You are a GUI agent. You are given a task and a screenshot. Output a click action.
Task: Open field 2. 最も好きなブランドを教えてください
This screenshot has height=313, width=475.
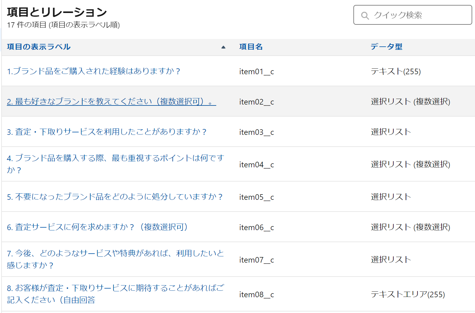(x=111, y=101)
